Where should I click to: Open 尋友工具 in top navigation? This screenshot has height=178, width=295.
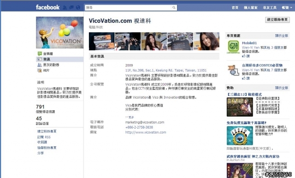pos(270,7)
